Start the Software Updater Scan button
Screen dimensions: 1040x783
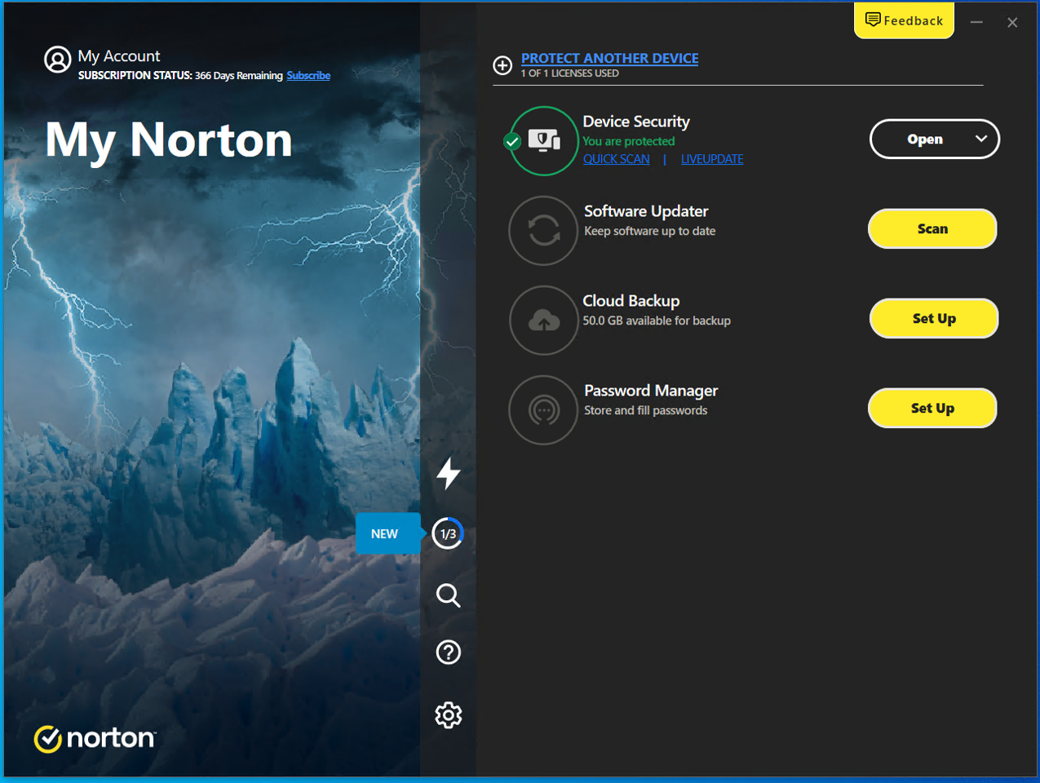(932, 229)
